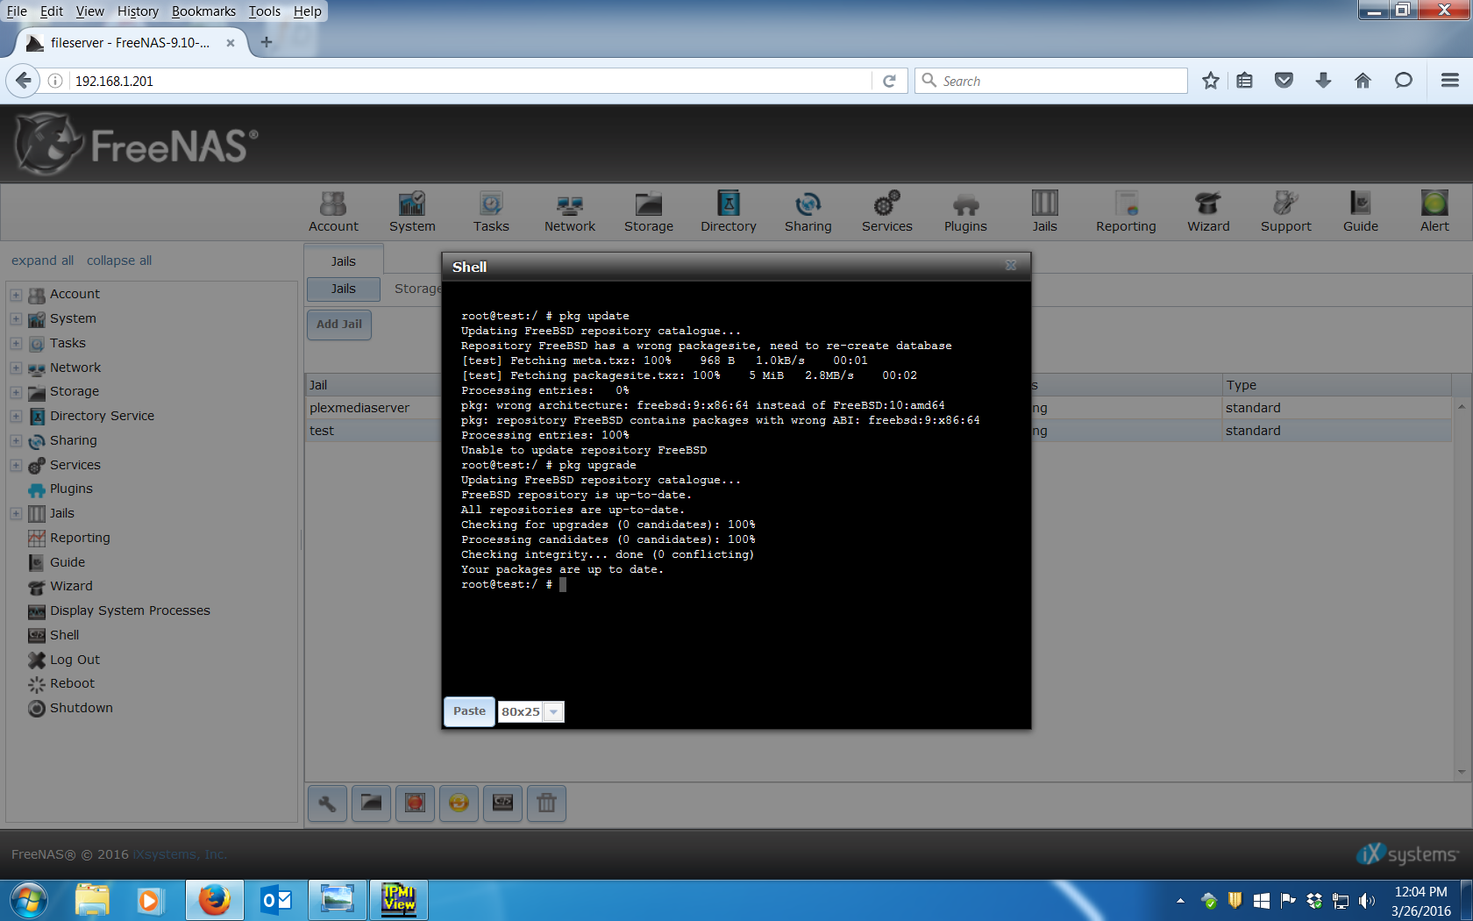This screenshot has height=921, width=1473.
Task: Go back with the browser back arrow
Action: click(24, 81)
